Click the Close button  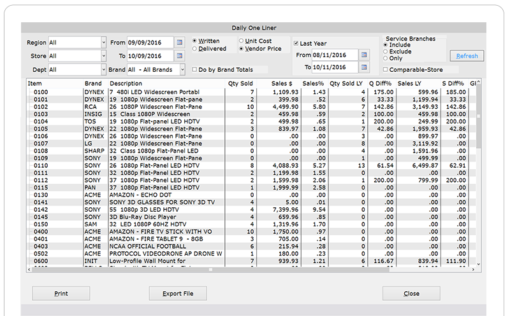411,293
